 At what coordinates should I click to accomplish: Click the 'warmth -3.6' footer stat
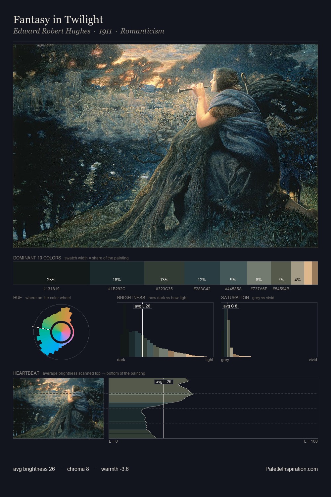click(115, 469)
